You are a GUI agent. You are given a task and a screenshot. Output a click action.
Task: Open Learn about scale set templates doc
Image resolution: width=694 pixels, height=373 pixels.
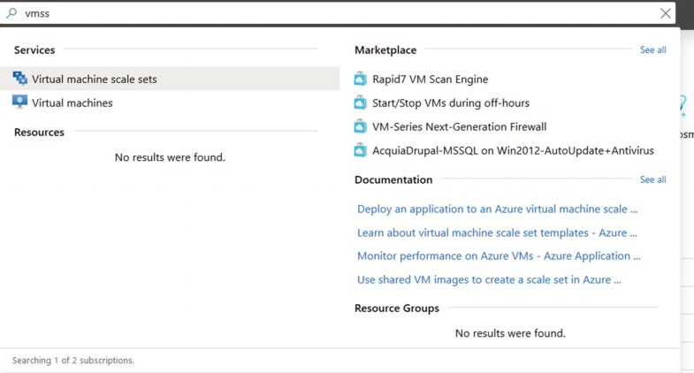[497, 233]
